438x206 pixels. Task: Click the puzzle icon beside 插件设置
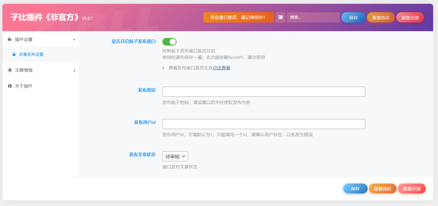[10, 39]
